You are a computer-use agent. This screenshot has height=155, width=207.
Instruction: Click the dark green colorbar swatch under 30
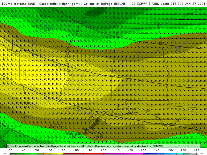(x=14, y=154)
